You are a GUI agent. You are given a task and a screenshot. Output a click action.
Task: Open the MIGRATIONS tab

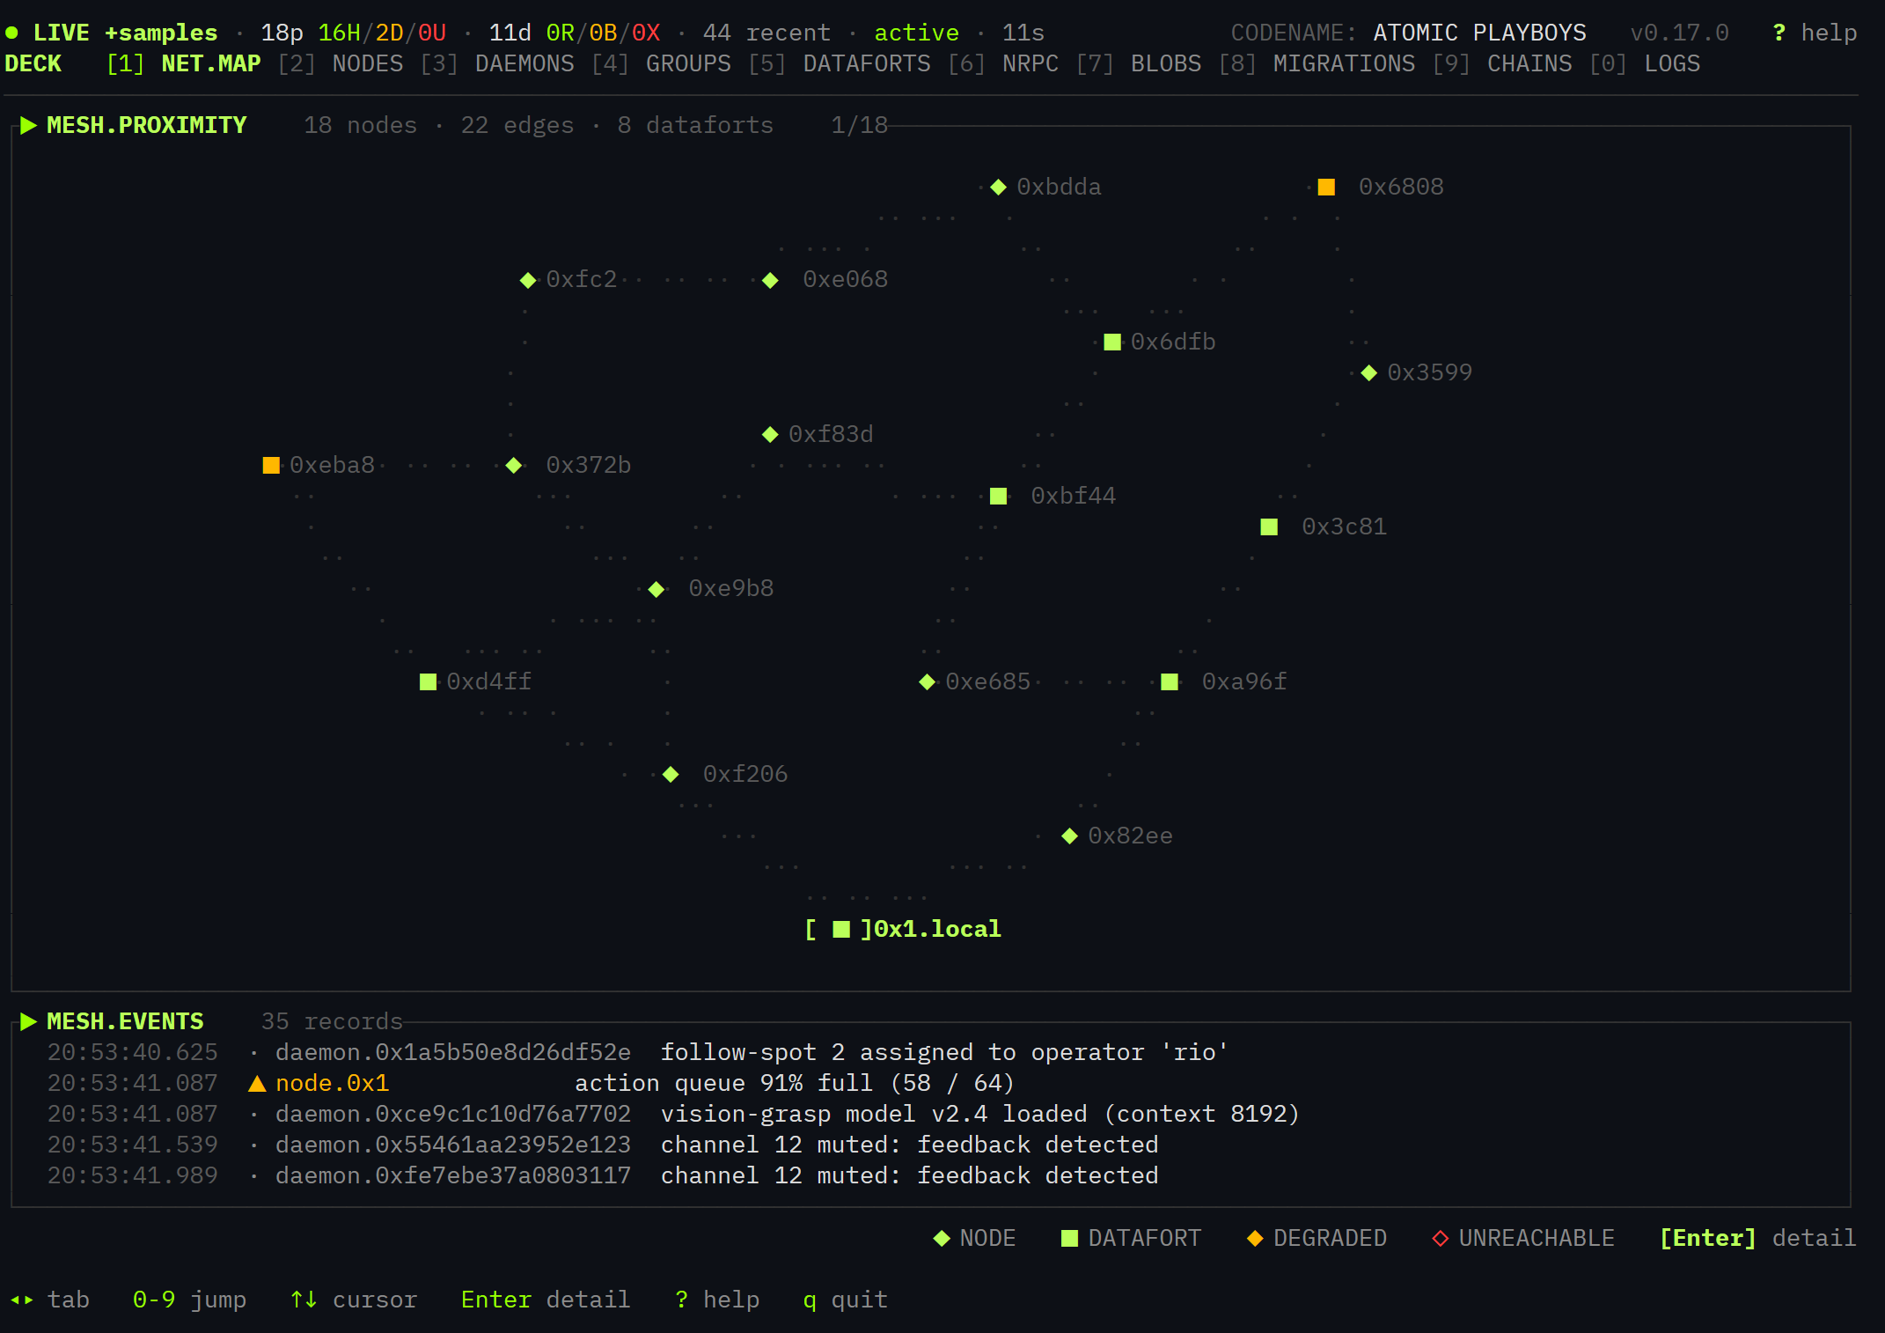point(1317,63)
